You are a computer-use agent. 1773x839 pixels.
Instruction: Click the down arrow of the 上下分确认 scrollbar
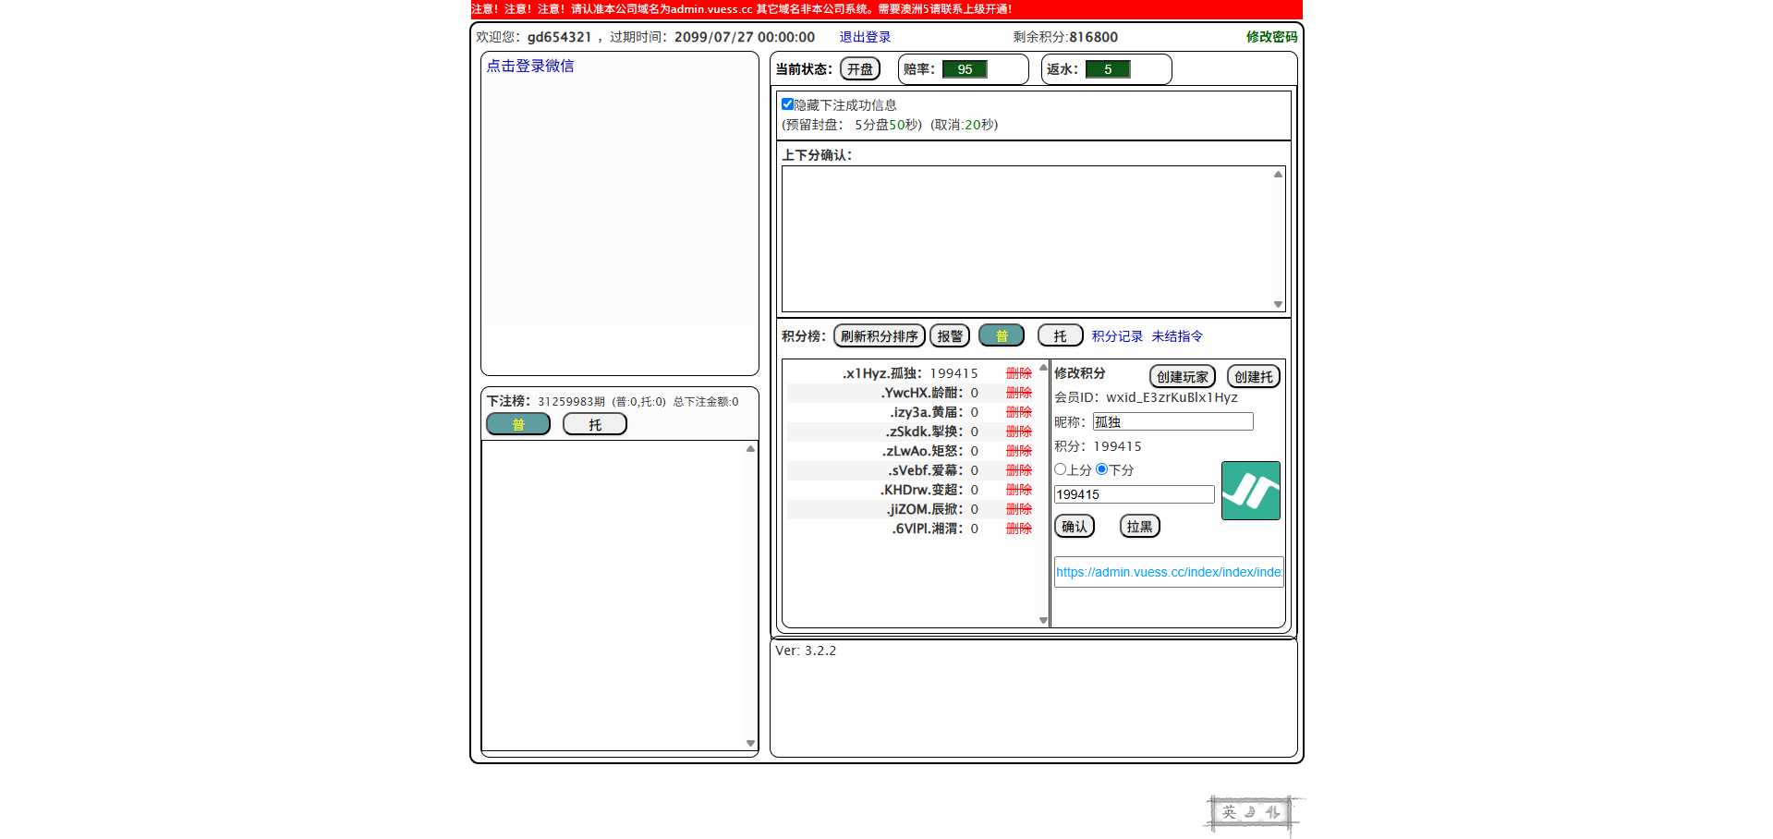(1278, 304)
